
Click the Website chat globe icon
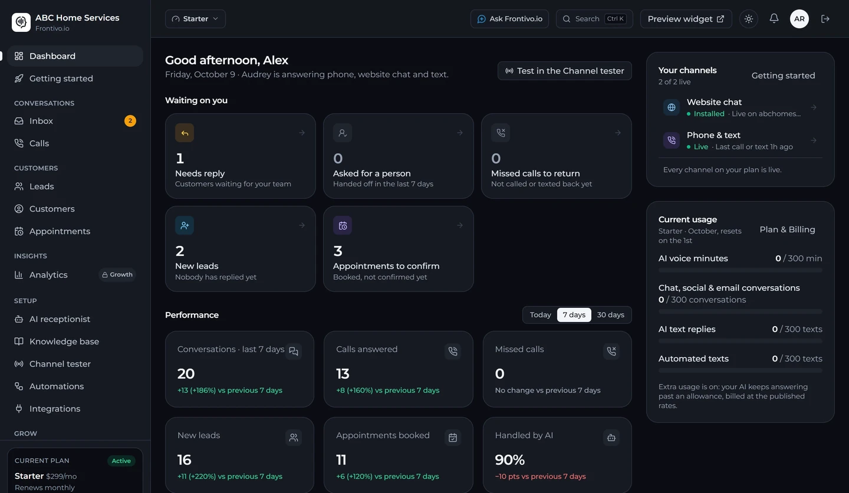(671, 107)
